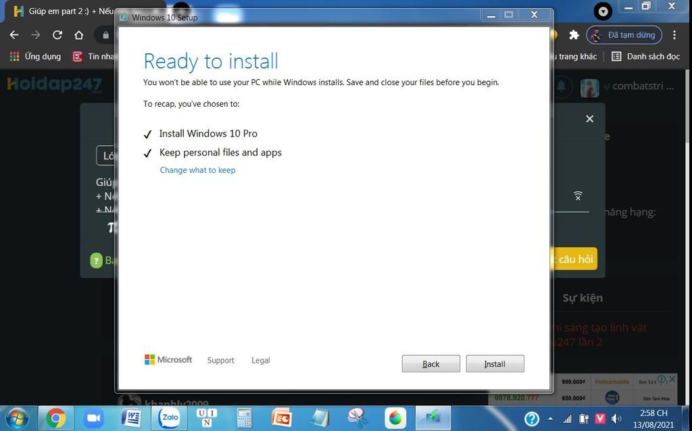Open the Support link in the setup footer
Screen dimensions: 692x431
[221, 361]
